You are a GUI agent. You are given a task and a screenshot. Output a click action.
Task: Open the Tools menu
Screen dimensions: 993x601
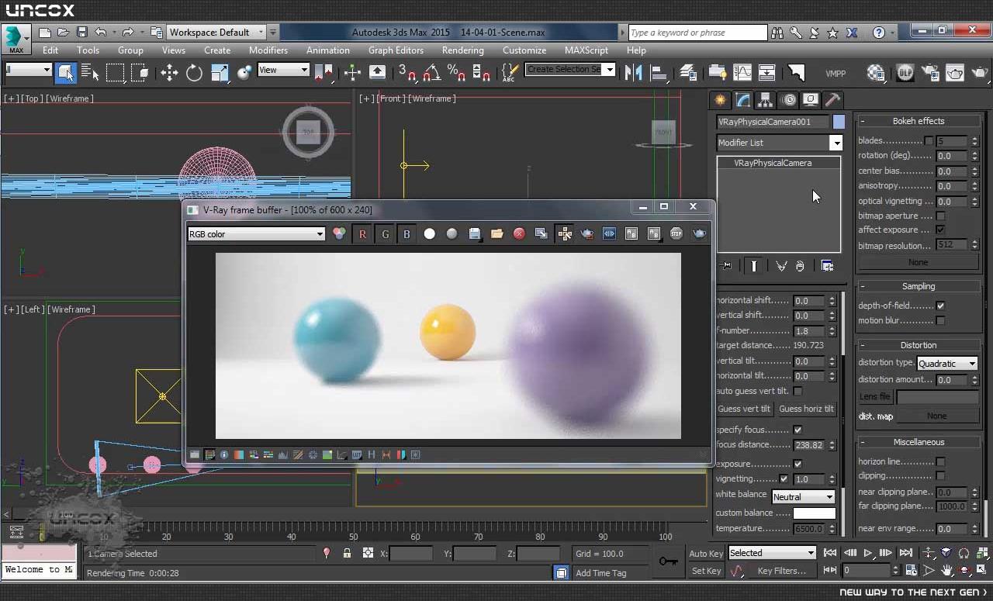pos(88,50)
